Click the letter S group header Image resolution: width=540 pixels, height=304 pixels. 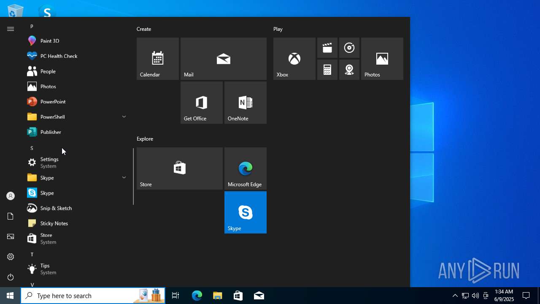tap(32, 148)
